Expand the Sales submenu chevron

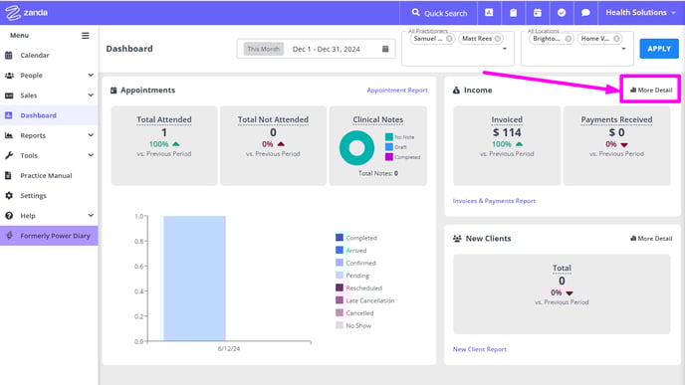pyautogui.click(x=91, y=96)
